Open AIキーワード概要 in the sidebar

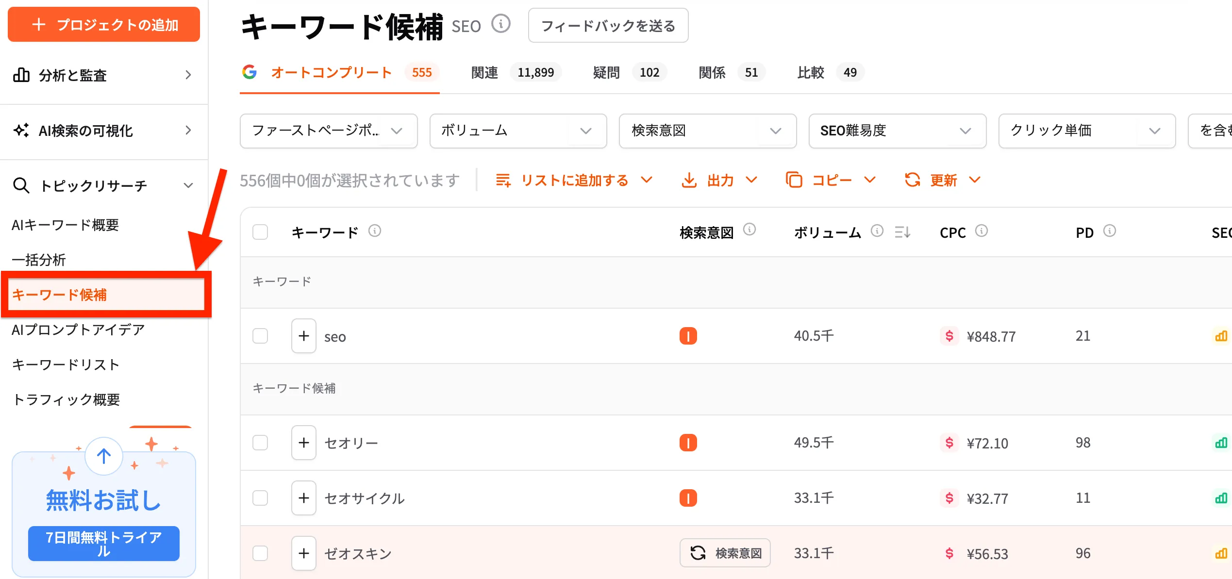66,225
